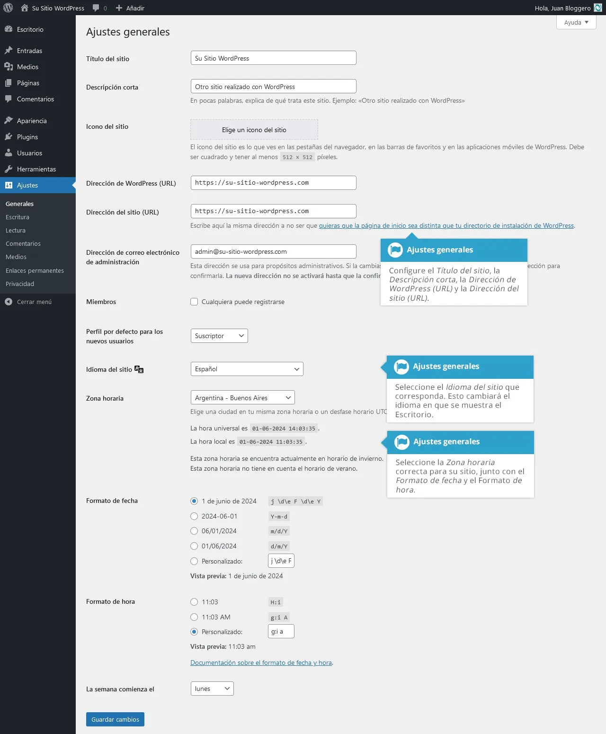Select Personalizado time format radio
Screen dimensions: 606x734
tap(194, 632)
